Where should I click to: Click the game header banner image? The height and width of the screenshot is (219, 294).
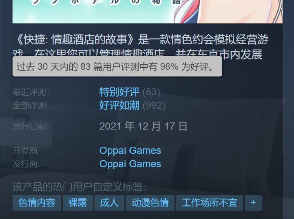click(148, 12)
